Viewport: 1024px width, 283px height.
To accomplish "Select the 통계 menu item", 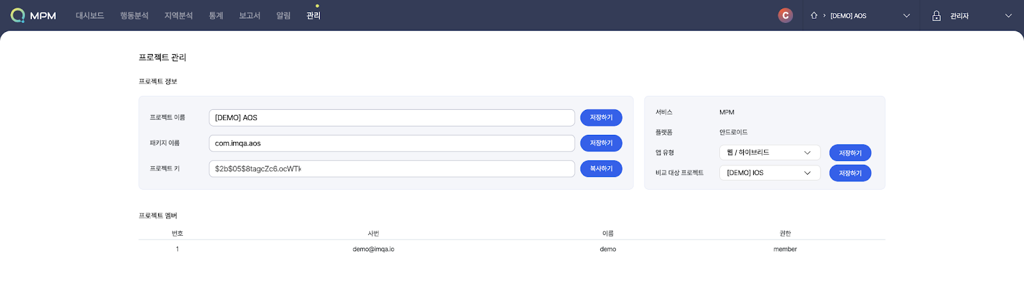I will pyautogui.click(x=216, y=16).
